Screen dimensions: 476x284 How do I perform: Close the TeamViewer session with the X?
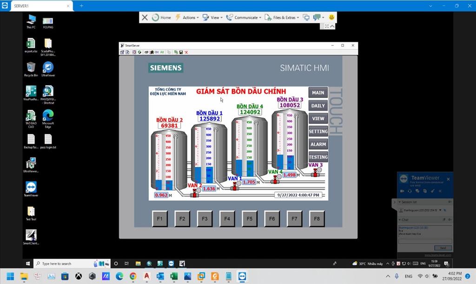click(145, 18)
